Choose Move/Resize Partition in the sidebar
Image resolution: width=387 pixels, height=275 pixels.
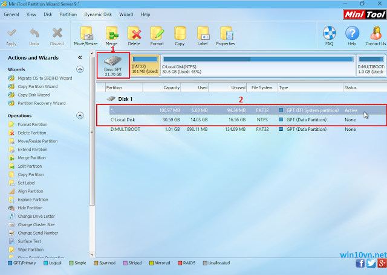(37, 141)
